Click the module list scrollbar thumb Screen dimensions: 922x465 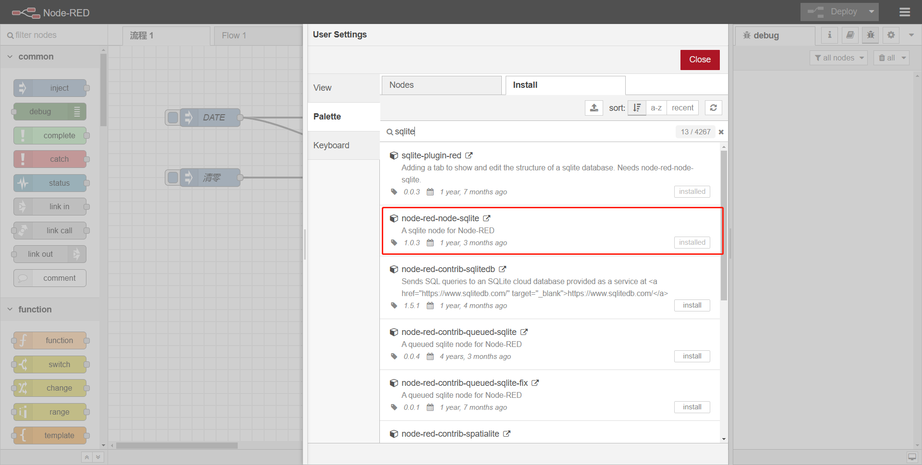pyautogui.click(x=724, y=226)
